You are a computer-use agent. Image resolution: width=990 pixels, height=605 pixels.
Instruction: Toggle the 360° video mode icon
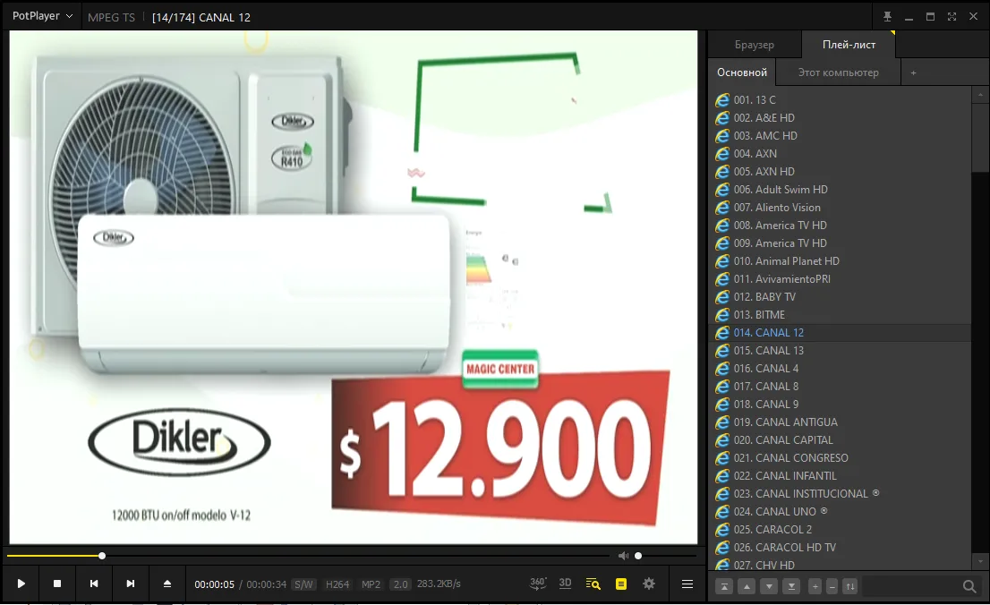(x=538, y=584)
